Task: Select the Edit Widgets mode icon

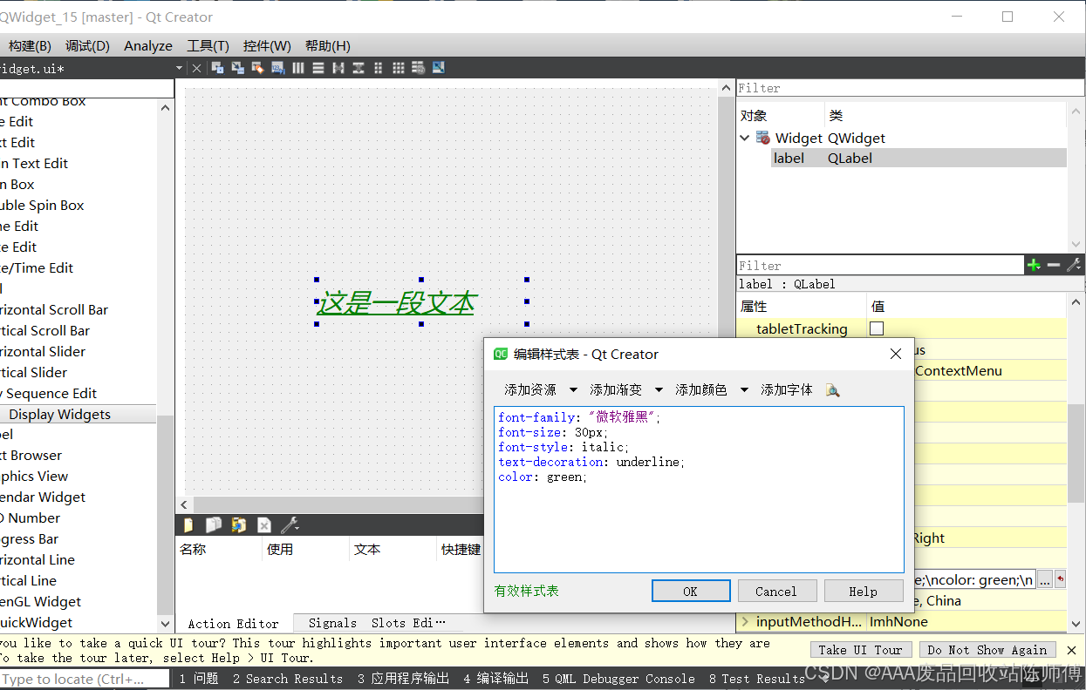Action: pyautogui.click(x=217, y=68)
